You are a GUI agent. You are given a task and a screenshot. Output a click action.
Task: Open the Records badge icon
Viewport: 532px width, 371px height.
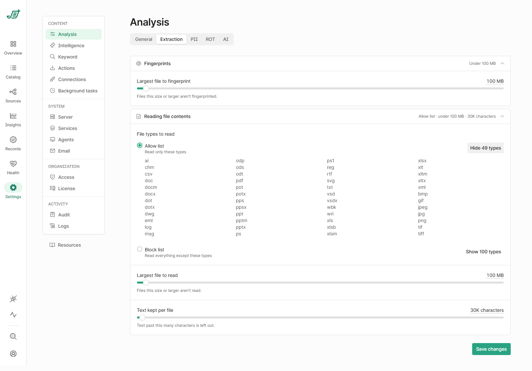(13, 140)
